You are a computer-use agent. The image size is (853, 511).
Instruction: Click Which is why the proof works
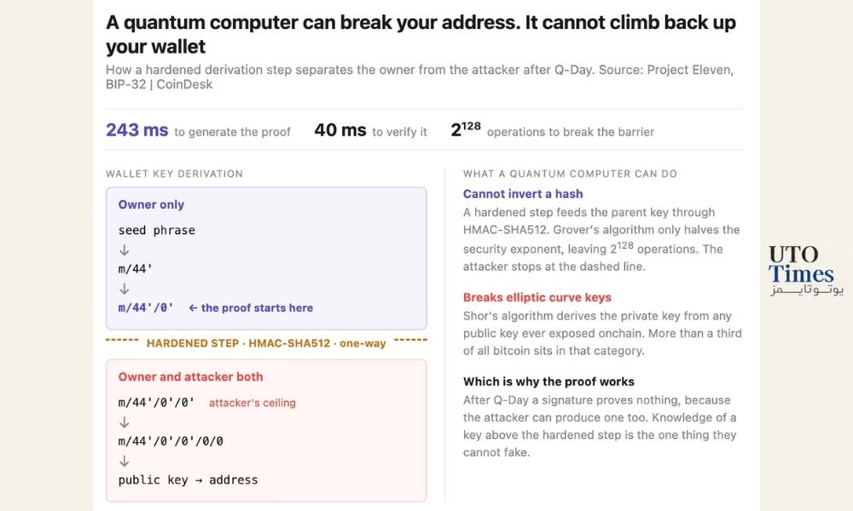click(548, 382)
